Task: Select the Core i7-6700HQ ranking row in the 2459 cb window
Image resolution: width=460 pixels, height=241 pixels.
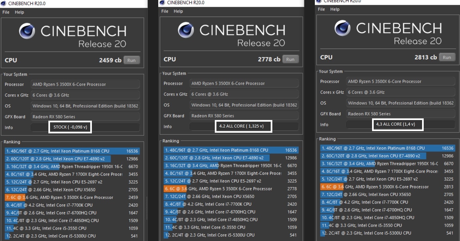Action: tap(72, 213)
